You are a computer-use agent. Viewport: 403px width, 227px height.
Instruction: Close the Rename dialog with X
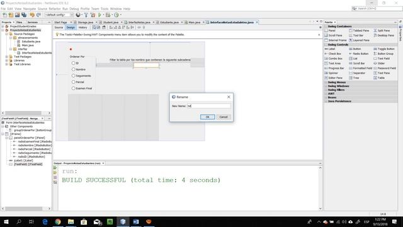tap(229, 97)
